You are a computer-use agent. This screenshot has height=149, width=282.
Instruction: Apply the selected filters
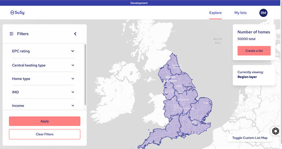[x=45, y=121]
